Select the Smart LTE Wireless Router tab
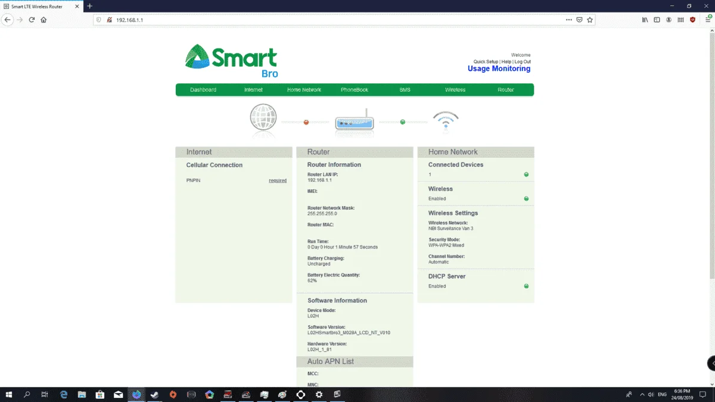Image resolution: width=715 pixels, height=402 pixels. pos(42,6)
